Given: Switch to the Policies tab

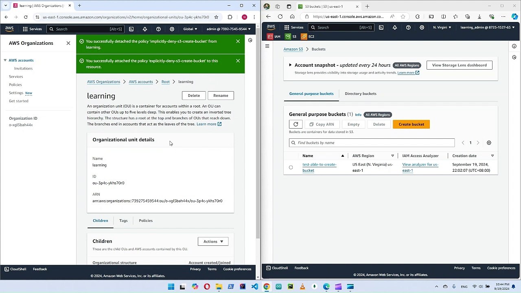Looking at the screenshot, I should point(146,221).
